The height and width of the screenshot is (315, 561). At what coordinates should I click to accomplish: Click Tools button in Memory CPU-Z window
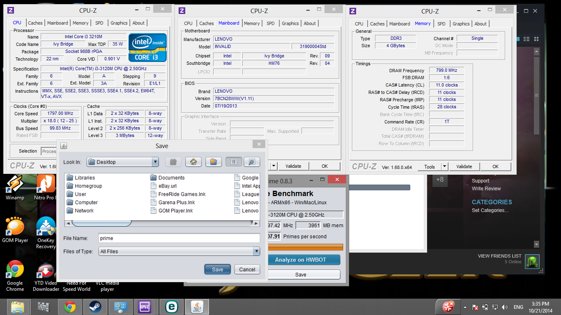point(430,167)
